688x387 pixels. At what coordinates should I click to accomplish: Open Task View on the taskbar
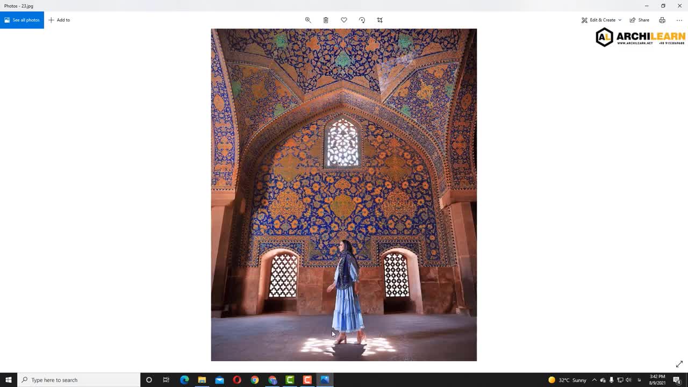[166, 380]
